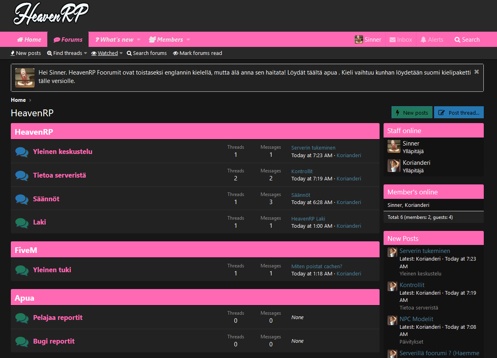
Task: Open the Säännöt forum title
Action: tap(46, 199)
